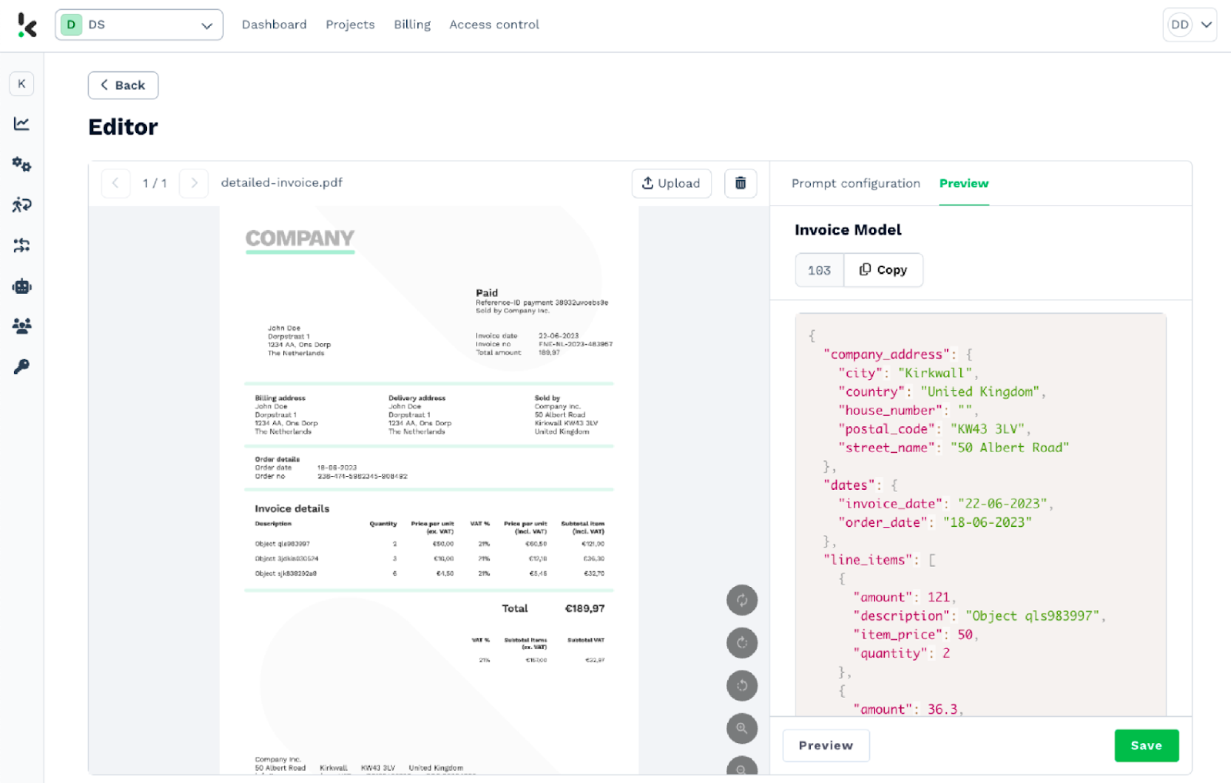This screenshot has height=783, width=1231.
Task: Click the key icon in the sidebar
Action: pos(22,367)
